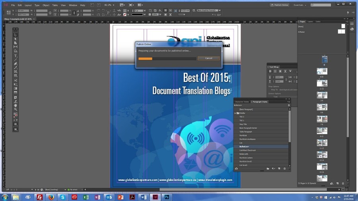
Task: Open the Basic Graphics Frame style dropdown
Action: [220, 10]
